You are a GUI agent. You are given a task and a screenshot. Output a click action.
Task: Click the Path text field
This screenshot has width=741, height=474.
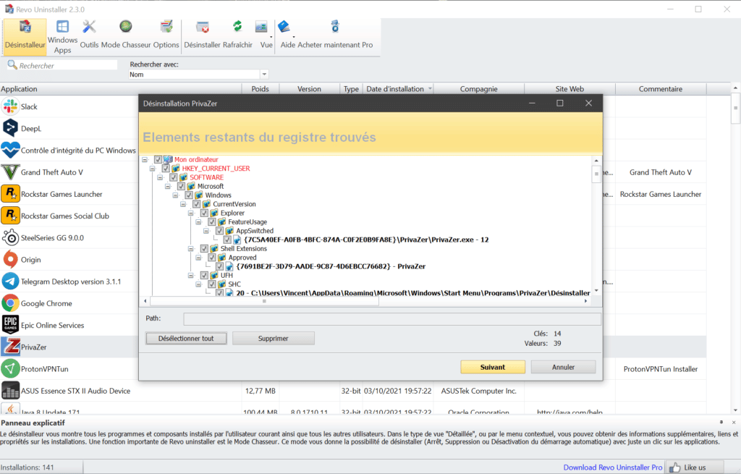392,319
